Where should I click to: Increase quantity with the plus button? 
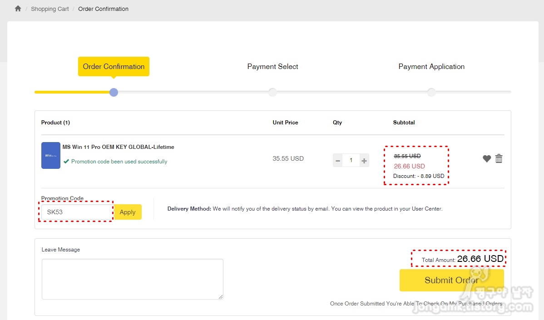(364, 161)
